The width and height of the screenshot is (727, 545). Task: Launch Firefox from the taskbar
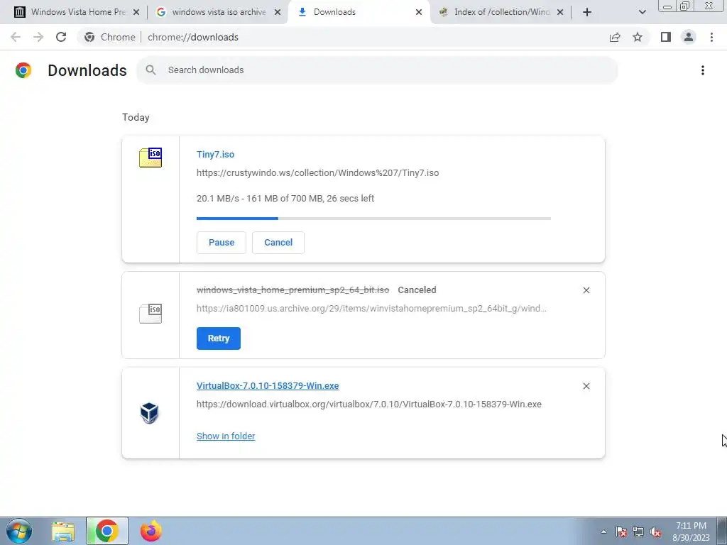(x=151, y=531)
